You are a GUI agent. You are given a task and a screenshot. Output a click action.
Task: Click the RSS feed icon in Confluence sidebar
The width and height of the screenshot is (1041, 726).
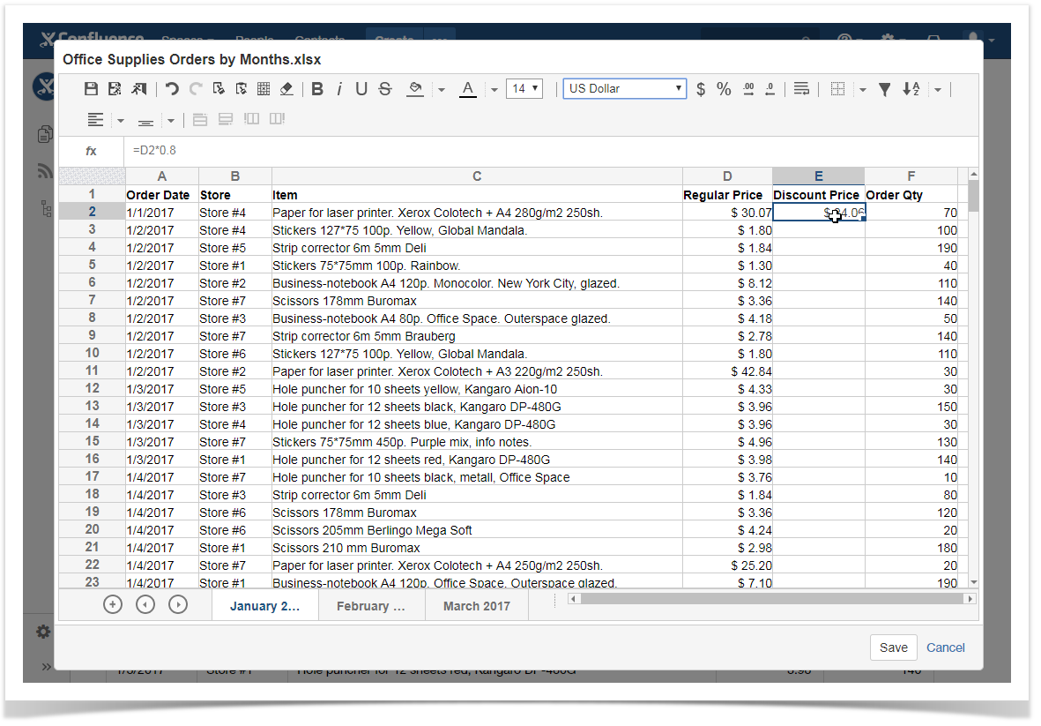(44, 172)
